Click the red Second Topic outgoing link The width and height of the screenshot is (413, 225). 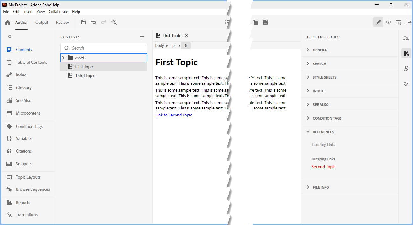323,167
